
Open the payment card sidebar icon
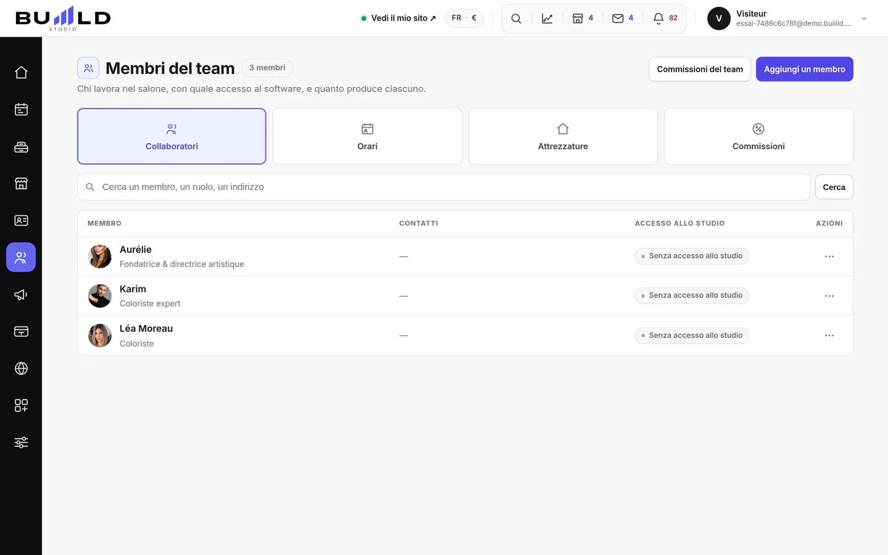pyautogui.click(x=21, y=331)
